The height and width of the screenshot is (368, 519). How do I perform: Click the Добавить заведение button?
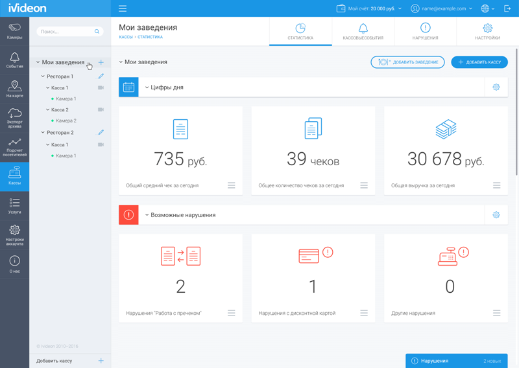[x=407, y=62]
